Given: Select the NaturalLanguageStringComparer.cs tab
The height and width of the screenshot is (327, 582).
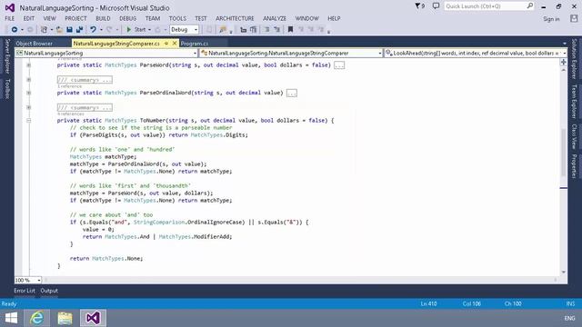Looking at the screenshot, I should point(116,44).
